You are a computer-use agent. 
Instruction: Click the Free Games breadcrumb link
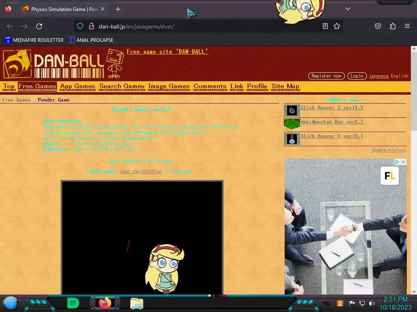[16, 100]
